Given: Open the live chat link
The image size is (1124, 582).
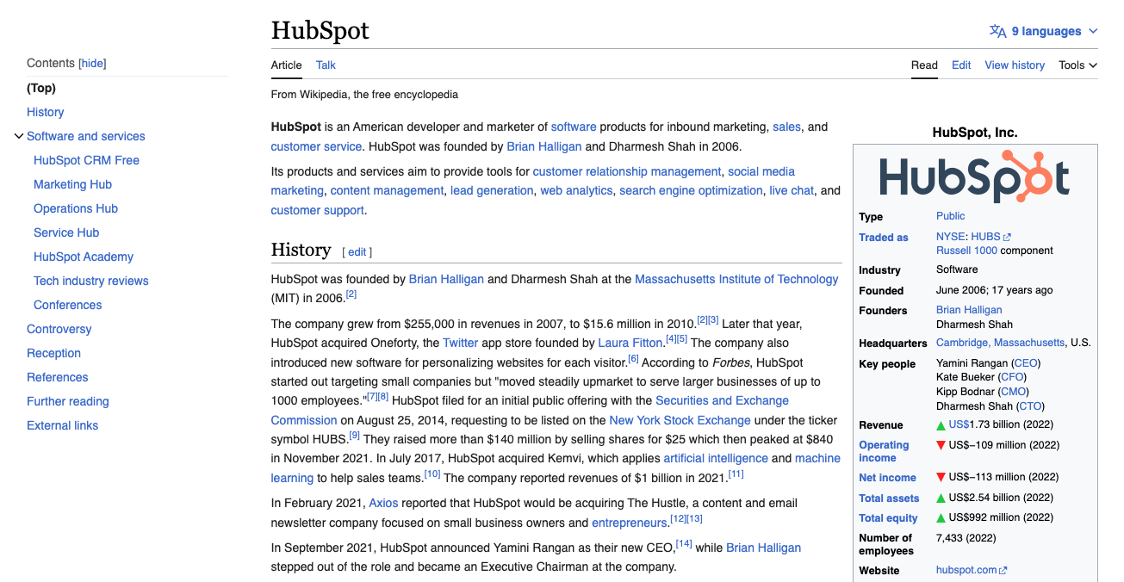Looking at the screenshot, I should (792, 190).
